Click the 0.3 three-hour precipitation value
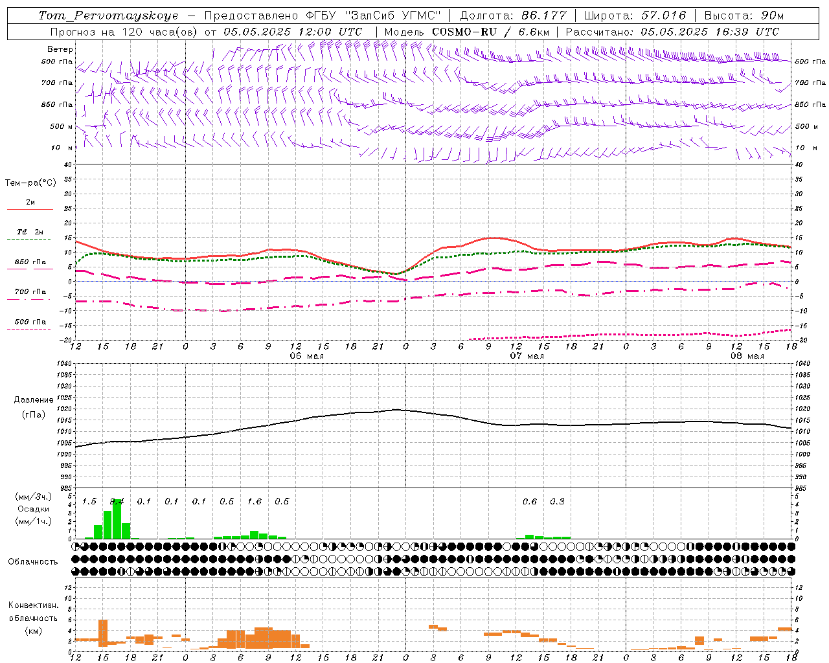The width and height of the screenshot is (829, 663). (557, 502)
